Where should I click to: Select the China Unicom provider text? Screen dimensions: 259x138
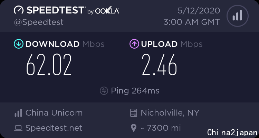point(54,113)
